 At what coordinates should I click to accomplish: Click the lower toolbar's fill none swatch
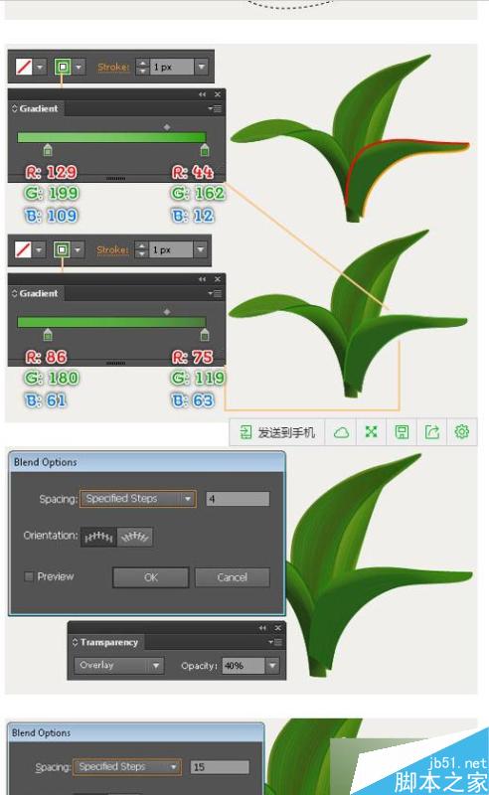(23, 249)
